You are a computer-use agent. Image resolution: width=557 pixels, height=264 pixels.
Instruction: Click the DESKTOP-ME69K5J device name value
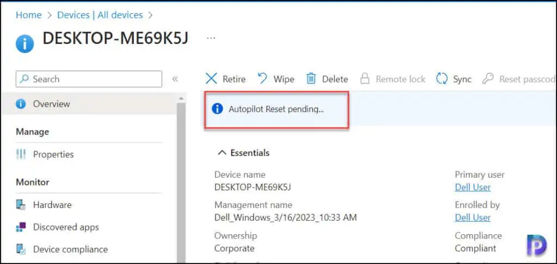coord(252,187)
